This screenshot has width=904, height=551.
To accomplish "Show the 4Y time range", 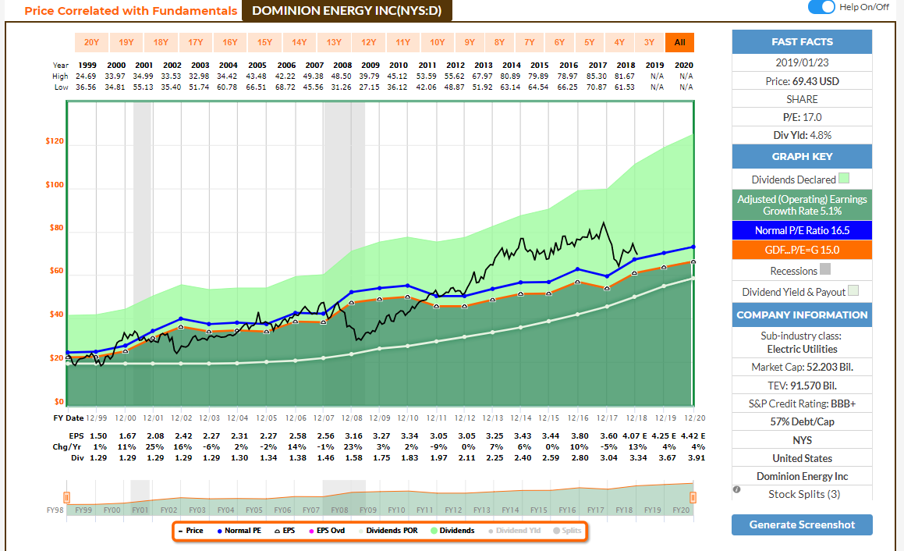I will [619, 42].
